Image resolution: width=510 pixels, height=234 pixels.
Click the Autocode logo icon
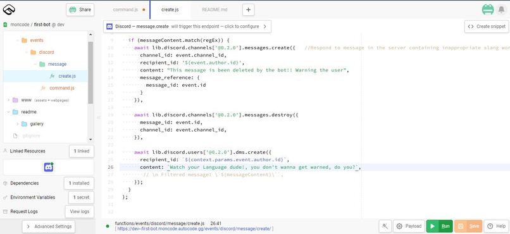(x=9, y=9)
